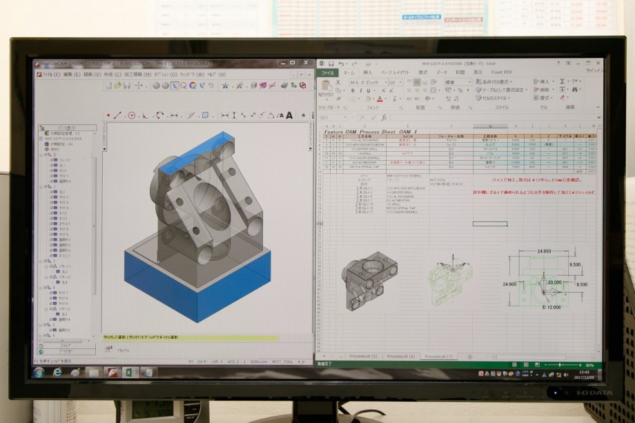Click テーブルとして書式設定 button
Image resolution: width=635 pixels, height=423 pixels.
coord(501,90)
